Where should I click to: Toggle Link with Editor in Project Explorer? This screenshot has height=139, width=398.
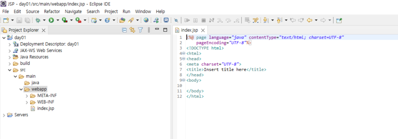132,30
